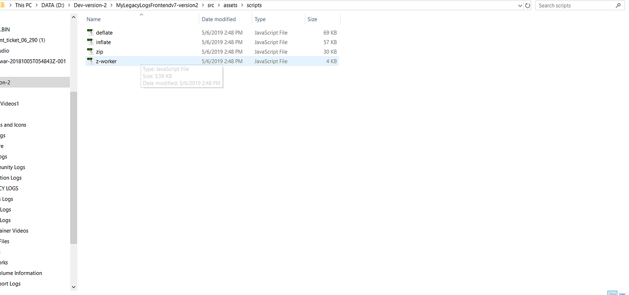Image resolution: width=629 pixels, height=295 pixels.
Task: Refresh the folder using the refresh icon
Action: click(x=527, y=5)
